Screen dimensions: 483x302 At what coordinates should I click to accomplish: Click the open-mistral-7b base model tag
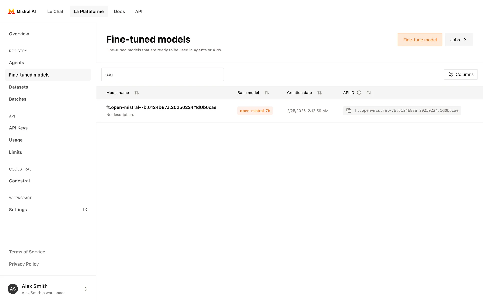pyautogui.click(x=255, y=111)
